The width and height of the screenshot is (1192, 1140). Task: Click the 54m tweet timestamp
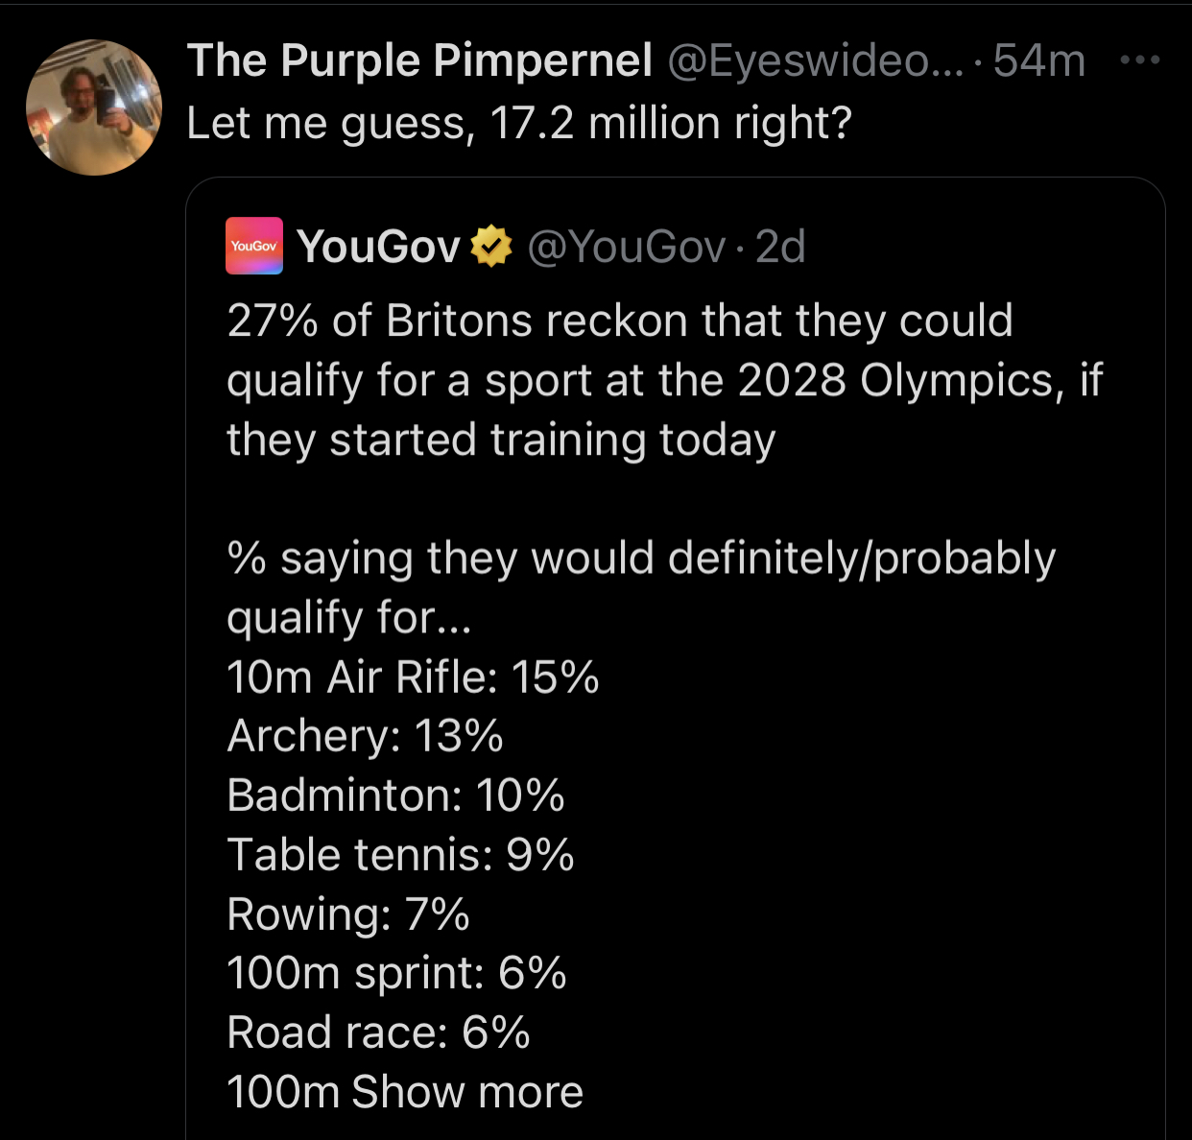click(x=1039, y=60)
